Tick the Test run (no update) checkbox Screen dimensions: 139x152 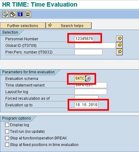coord(7,132)
